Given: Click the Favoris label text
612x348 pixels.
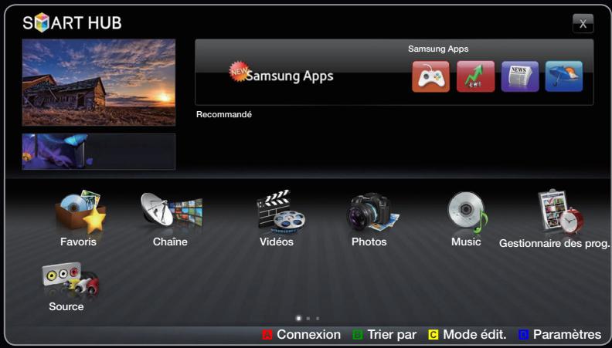Looking at the screenshot, I should pyautogui.click(x=78, y=242).
